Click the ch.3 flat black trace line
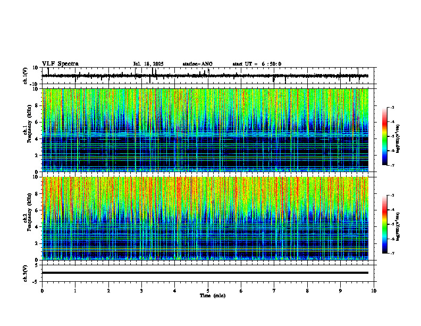The height and width of the screenshot is (326, 421). [x=205, y=273]
